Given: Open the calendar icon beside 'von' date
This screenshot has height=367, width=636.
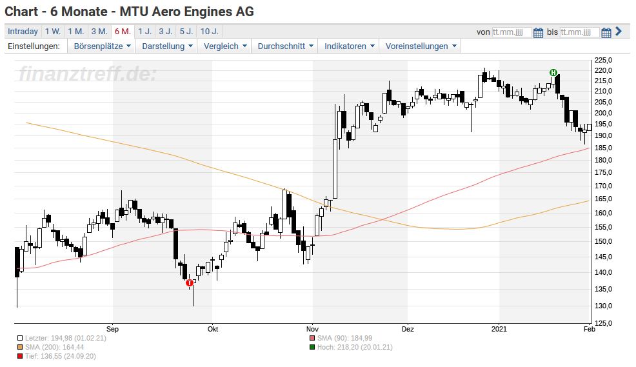Looking at the screenshot, I should pyautogui.click(x=538, y=32).
